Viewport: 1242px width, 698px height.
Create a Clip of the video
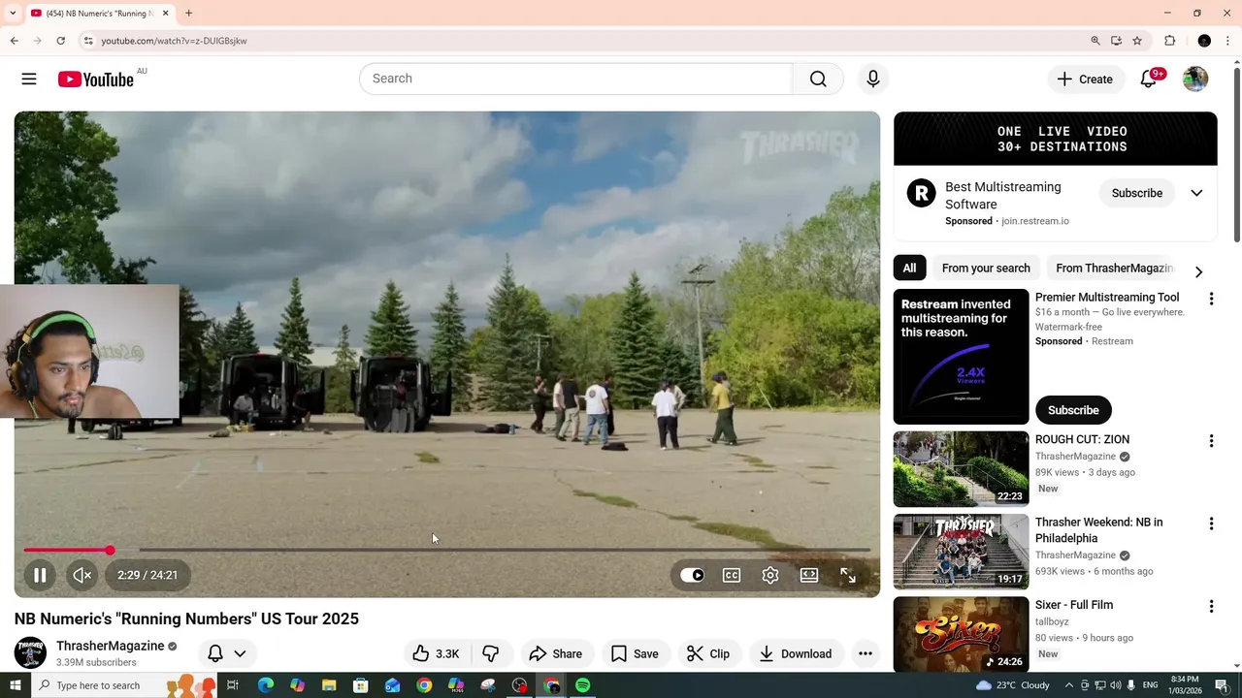708,653
